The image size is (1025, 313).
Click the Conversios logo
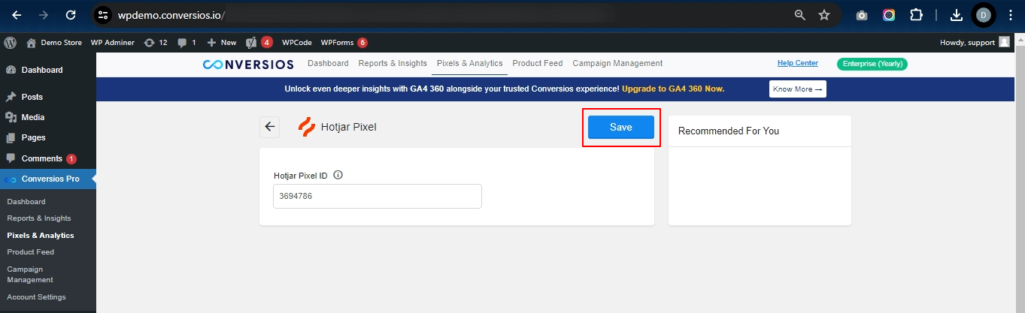pyautogui.click(x=248, y=64)
